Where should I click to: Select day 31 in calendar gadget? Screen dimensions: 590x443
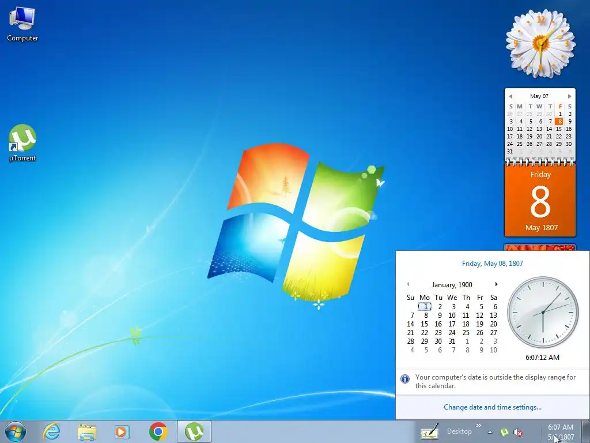pos(510,152)
